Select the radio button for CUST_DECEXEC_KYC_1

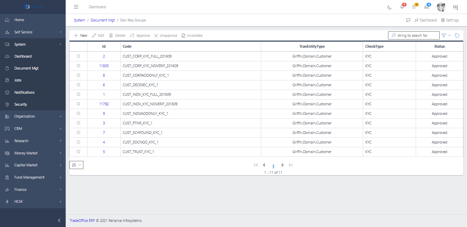[x=78, y=85]
